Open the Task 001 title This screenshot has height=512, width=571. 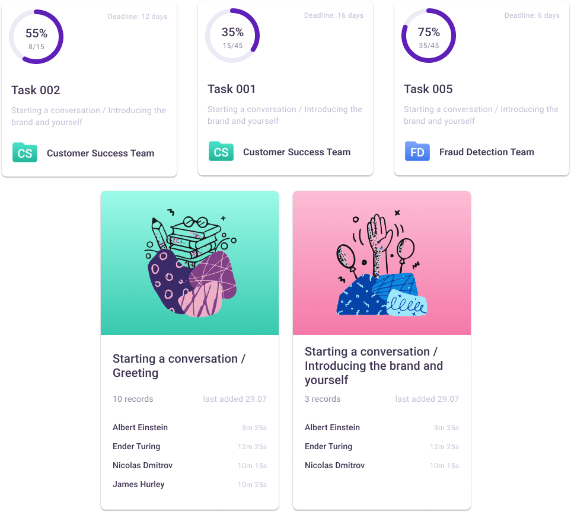232,89
